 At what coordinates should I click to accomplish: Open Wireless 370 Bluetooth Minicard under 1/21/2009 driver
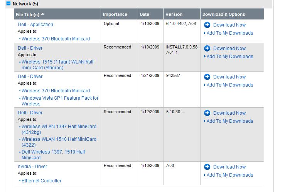(x=56, y=91)
